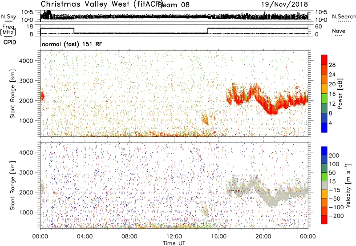Click '4000' tick in power panel
The image size is (356, 246).
point(26,61)
